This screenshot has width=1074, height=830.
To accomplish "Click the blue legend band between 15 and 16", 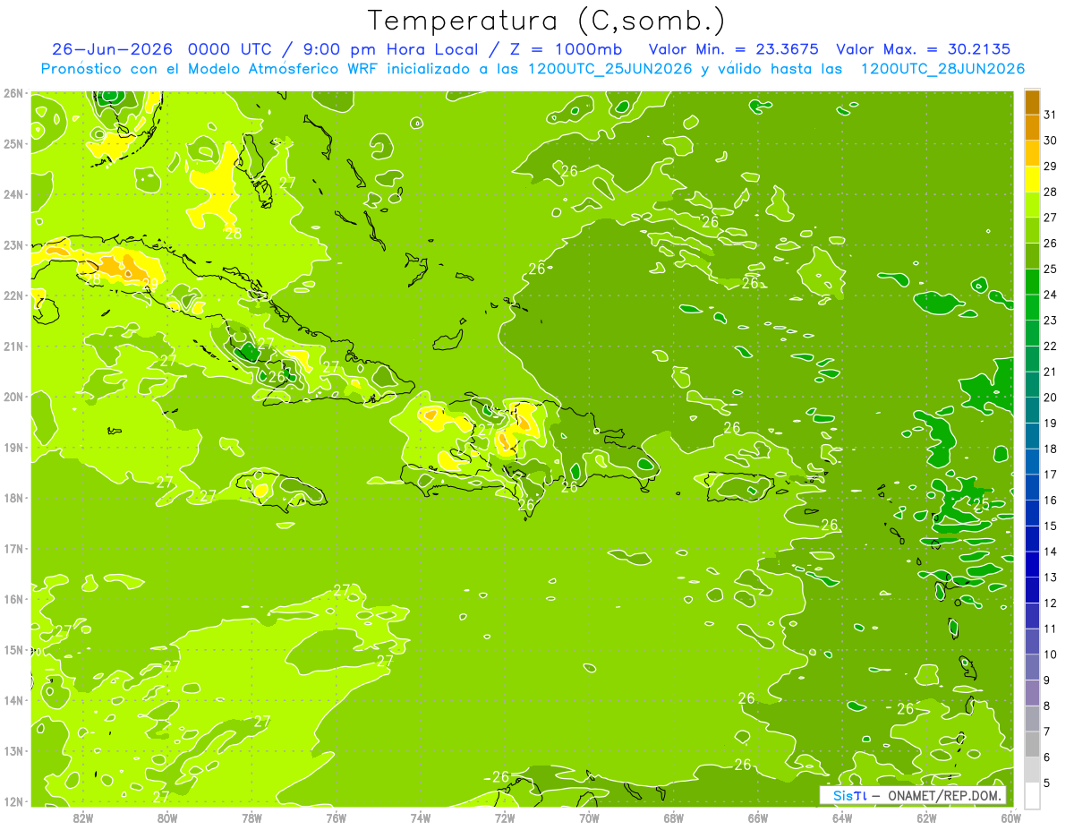I will coord(1032,513).
